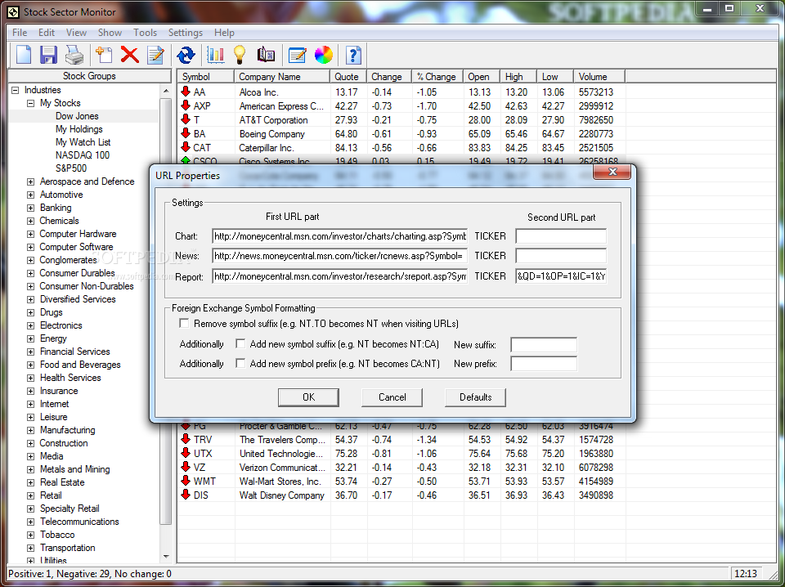Click the News first URL field

click(340, 256)
